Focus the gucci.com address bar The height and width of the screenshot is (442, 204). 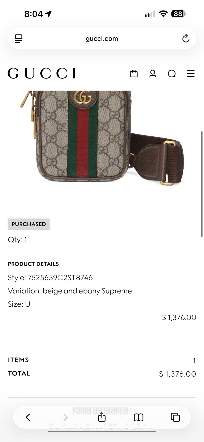point(102,38)
